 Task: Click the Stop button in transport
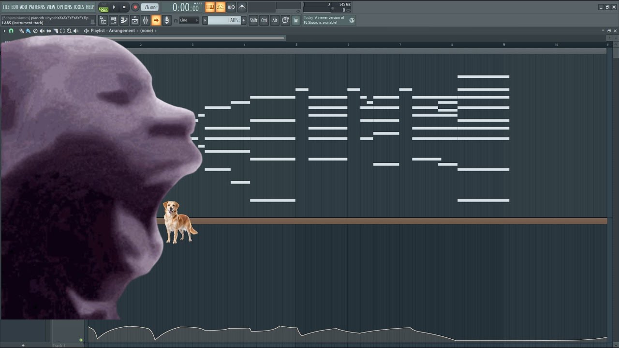(124, 7)
